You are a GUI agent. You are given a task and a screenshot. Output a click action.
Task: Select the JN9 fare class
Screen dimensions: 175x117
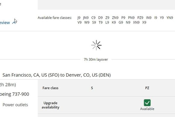coord(86,17)
